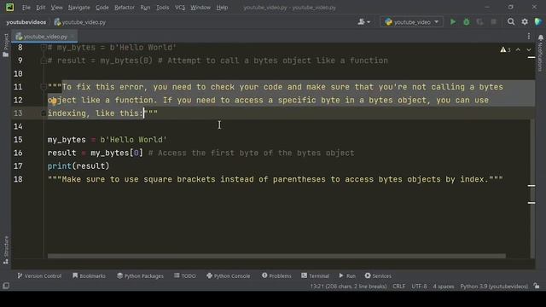
Task: Open the Structure tool window sidebar
Action: click(x=6, y=250)
